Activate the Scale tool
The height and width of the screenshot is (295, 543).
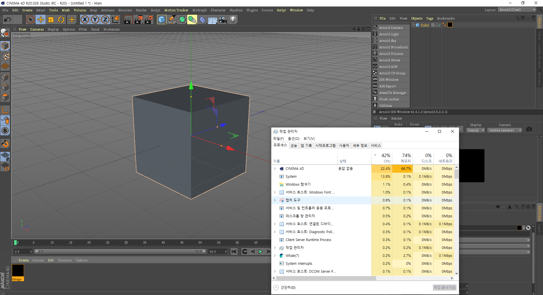(x=51, y=19)
